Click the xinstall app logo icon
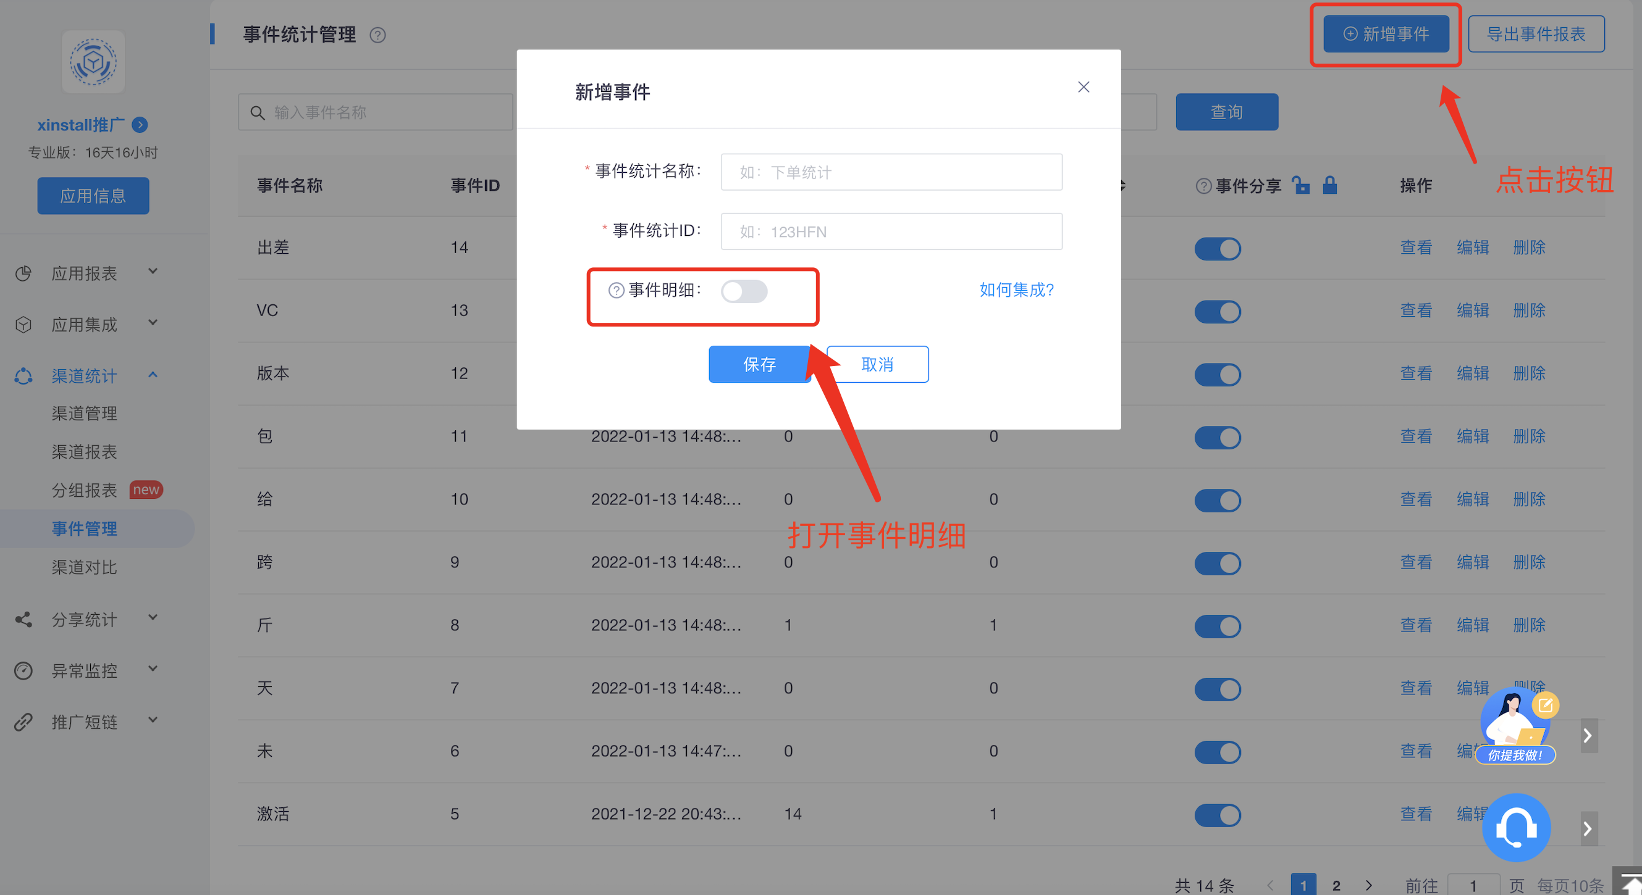The height and width of the screenshot is (895, 1642). click(93, 62)
